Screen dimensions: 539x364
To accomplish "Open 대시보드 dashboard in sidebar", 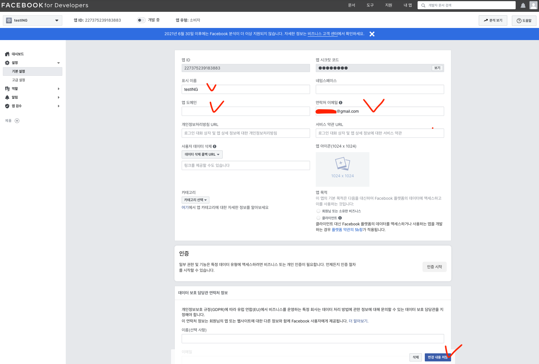I will tap(18, 54).
